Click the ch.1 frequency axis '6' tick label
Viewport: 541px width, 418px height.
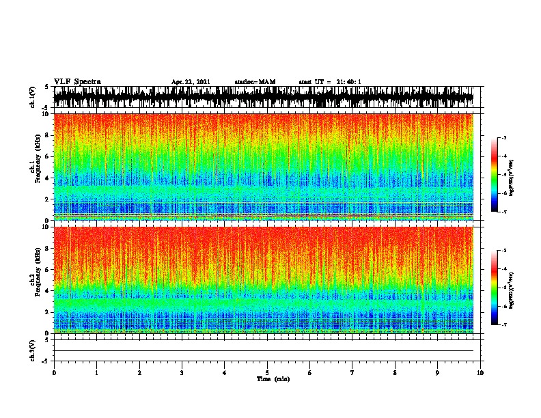coord(48,156)
